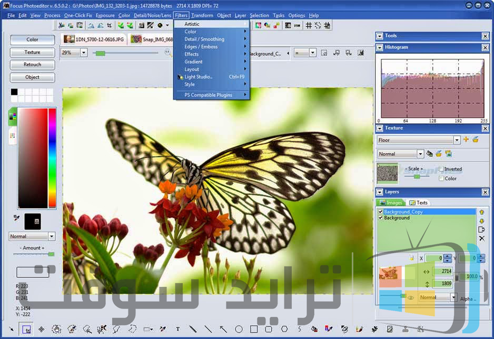Click the Cut (scissors) toolbar icon

click(x=62, y=25)
